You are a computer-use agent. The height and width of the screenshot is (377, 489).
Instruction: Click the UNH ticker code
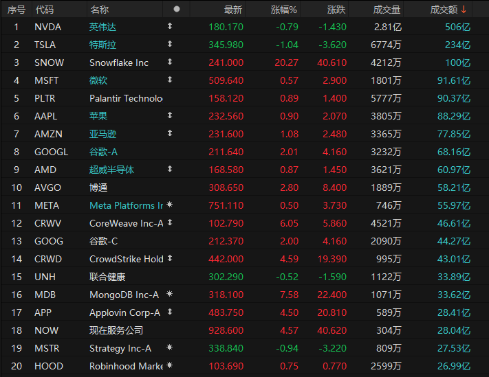[x=45, y=277]
